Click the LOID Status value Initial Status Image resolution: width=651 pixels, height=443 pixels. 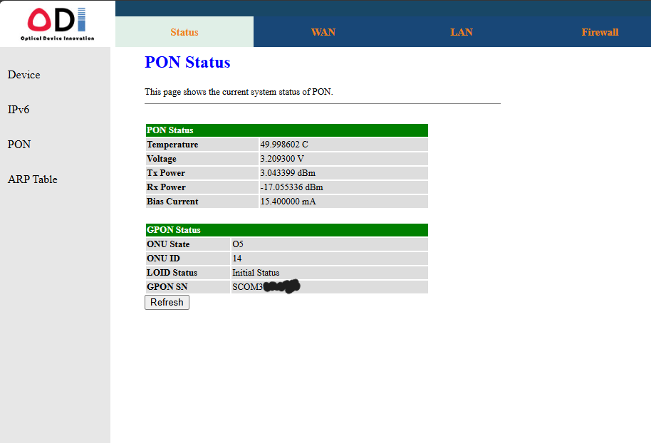(256, 273)
